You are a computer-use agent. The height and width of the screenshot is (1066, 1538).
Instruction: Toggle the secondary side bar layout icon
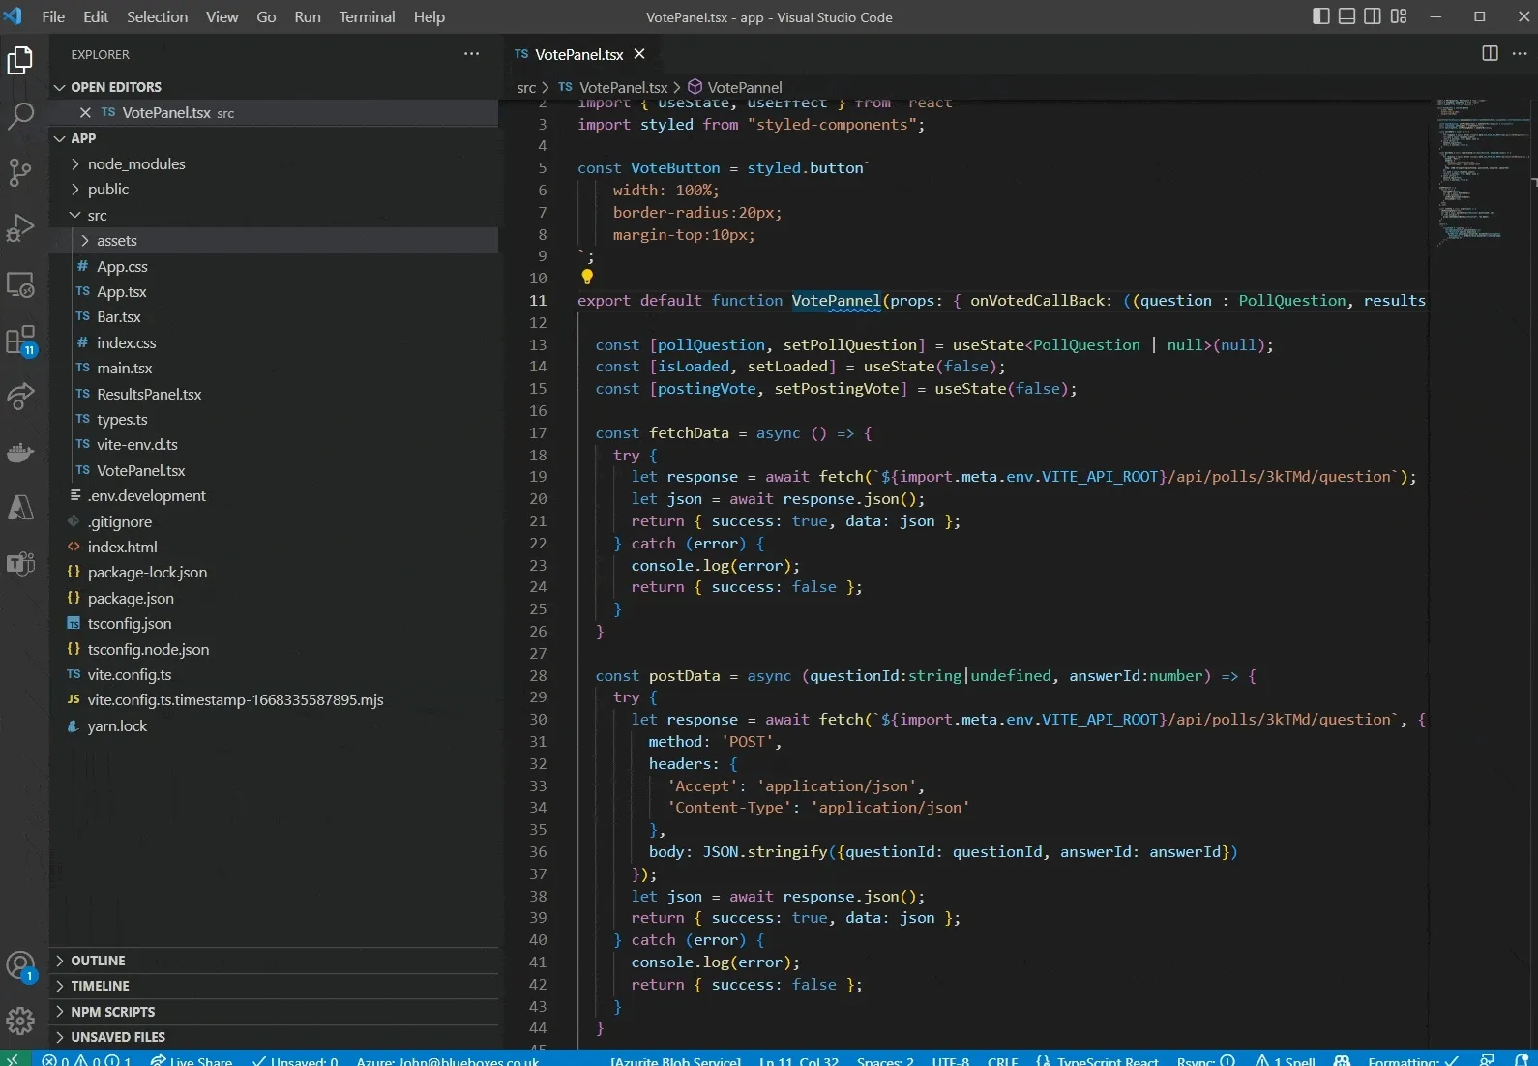click(x=1373, y=16)
